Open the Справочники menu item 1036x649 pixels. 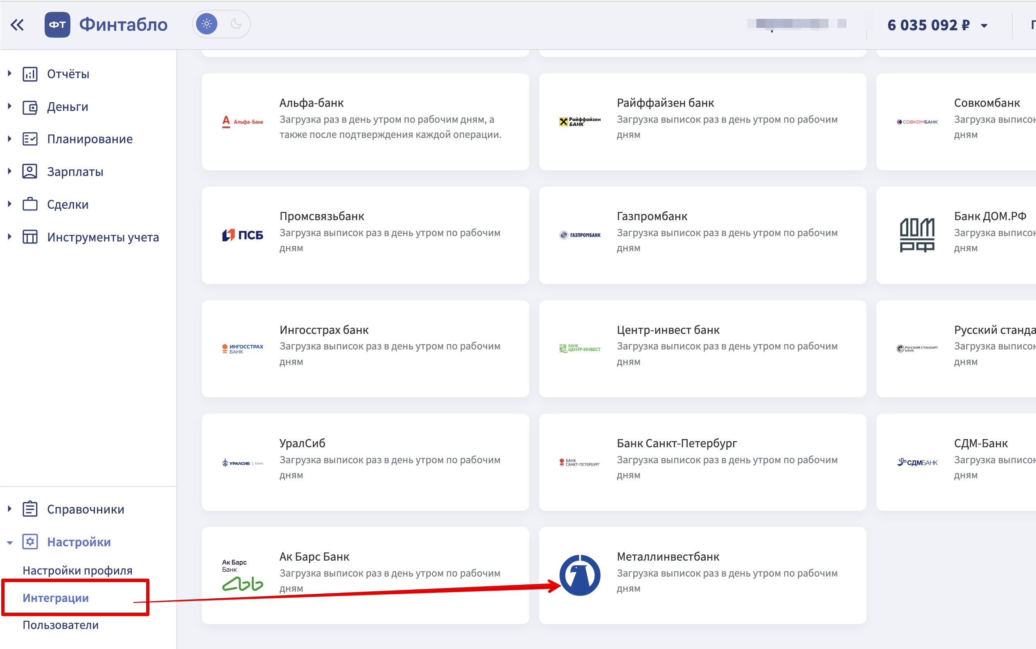point(86,509)
